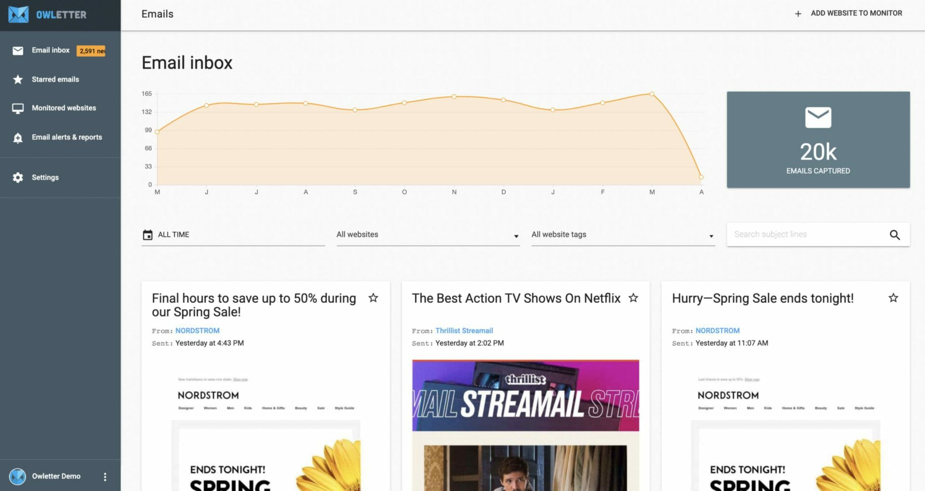Click the search magnifier icon

895,235
